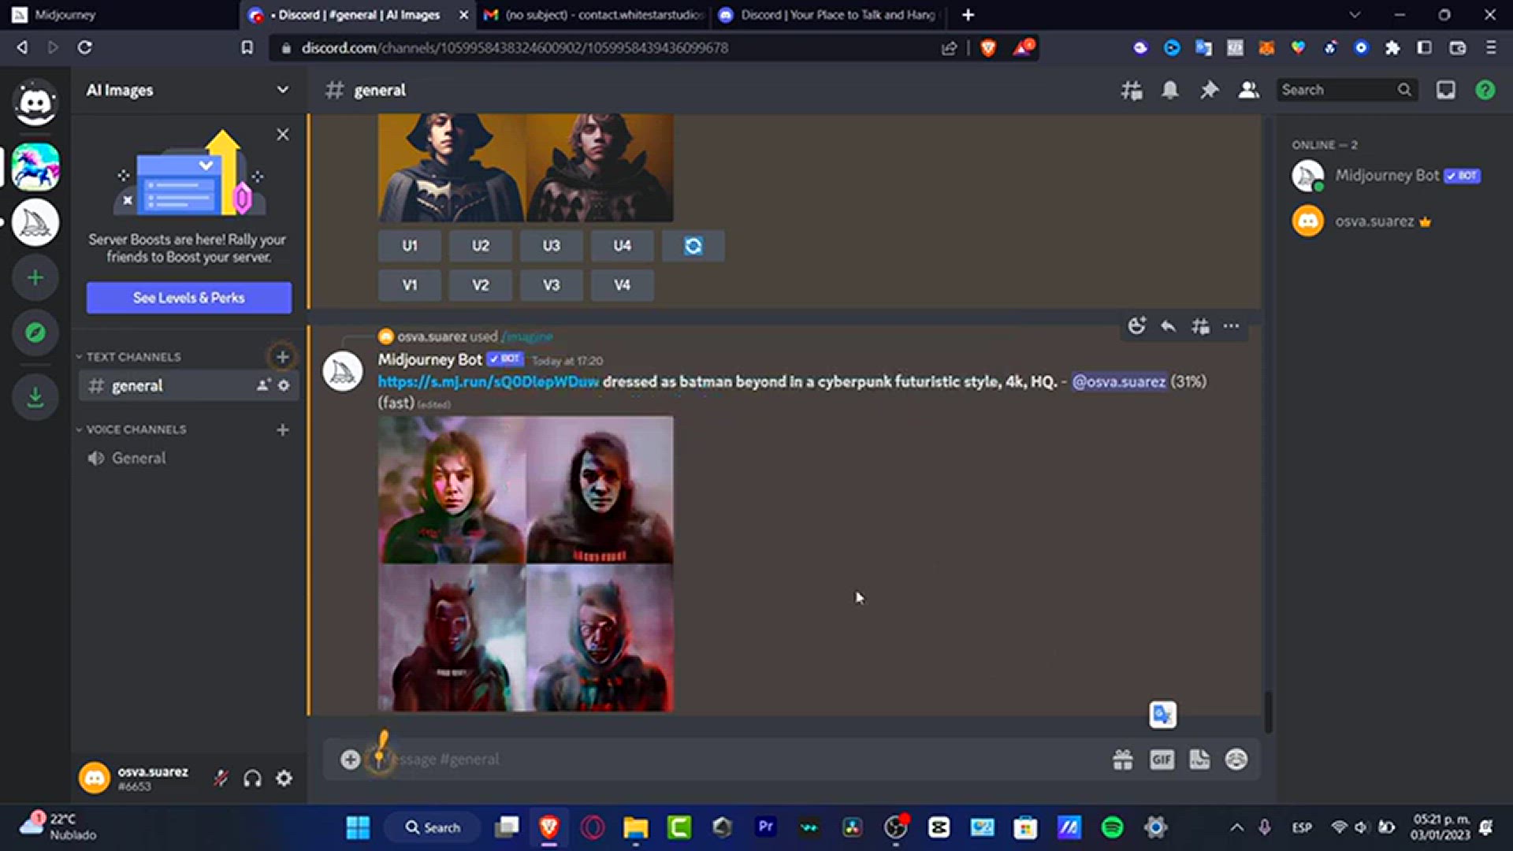This screenshot has width=1513, height=851.
Task: Create a new voice channel
Action: [x=282, y=429]
